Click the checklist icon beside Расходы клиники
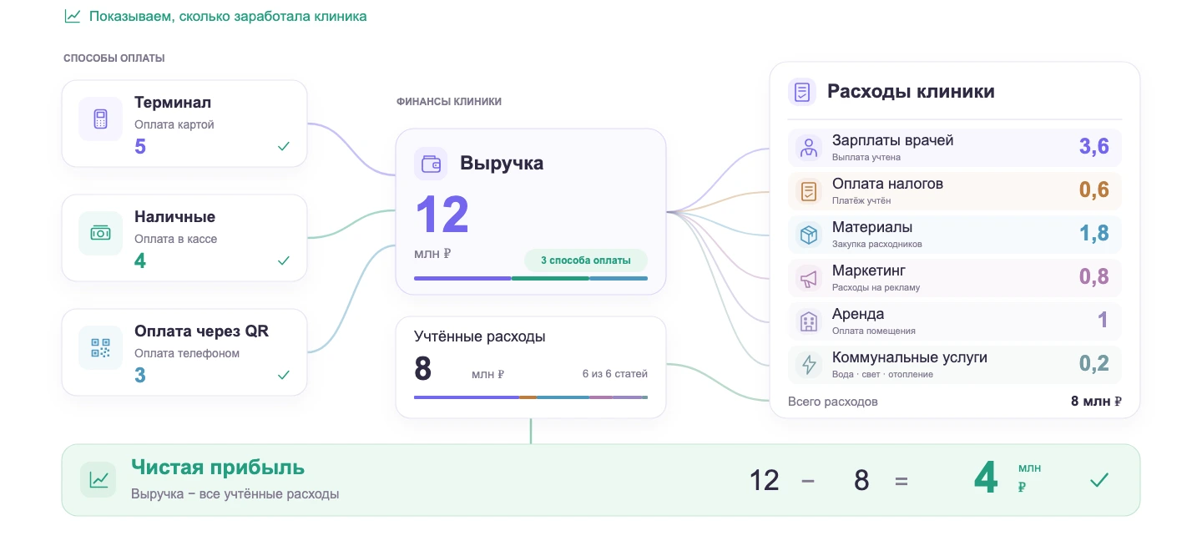Screen dimensions: 1202x541 [802, 92]
